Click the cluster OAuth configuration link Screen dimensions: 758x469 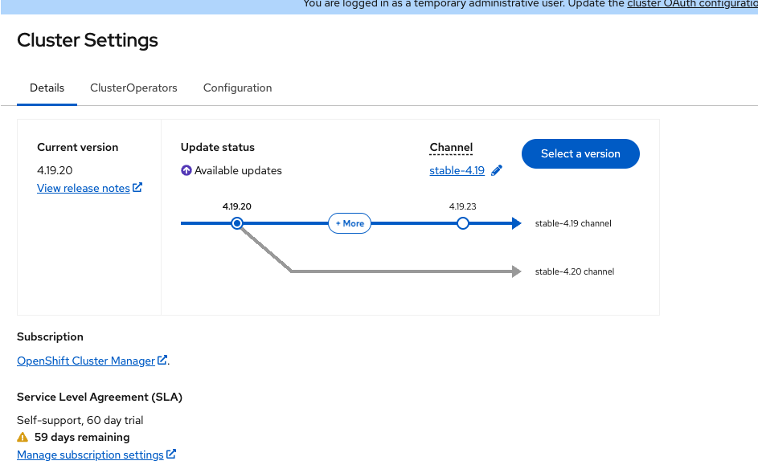coord(692,4)
